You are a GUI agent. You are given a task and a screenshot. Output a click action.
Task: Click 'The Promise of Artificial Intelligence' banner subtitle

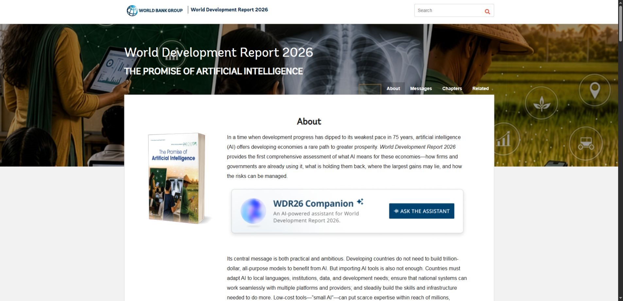[x=213, y=71]
